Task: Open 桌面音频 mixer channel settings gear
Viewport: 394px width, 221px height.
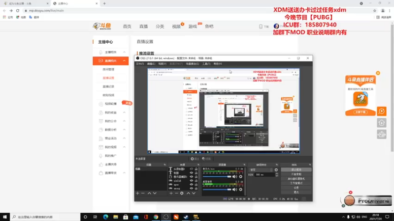Action: pos(241,190)
